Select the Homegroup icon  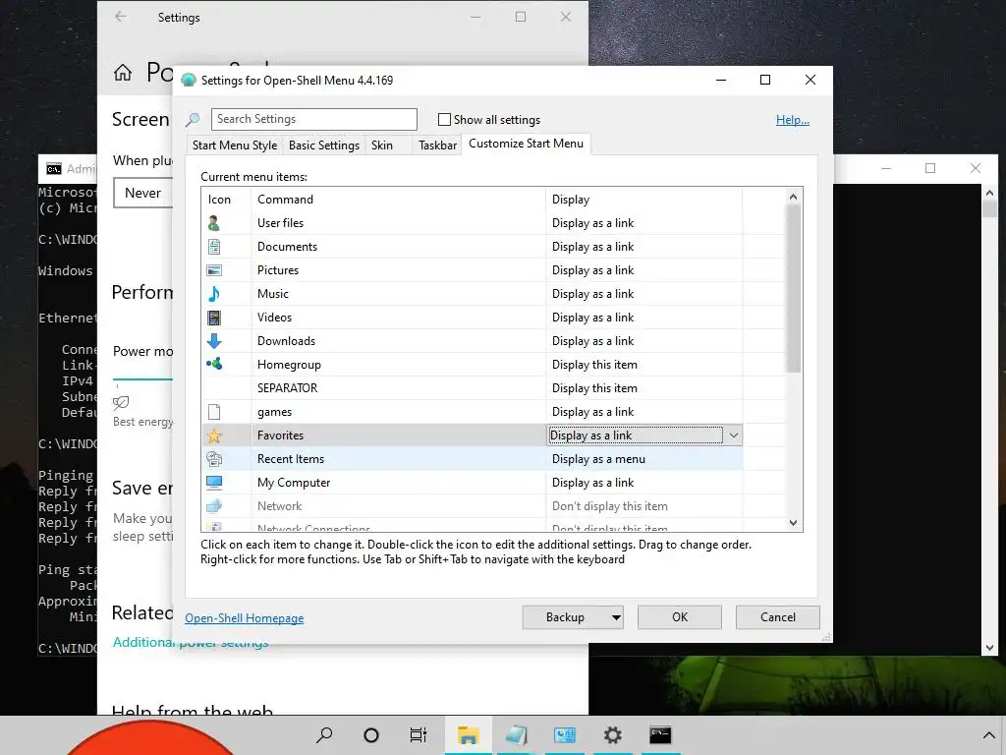tap(214, 364)
